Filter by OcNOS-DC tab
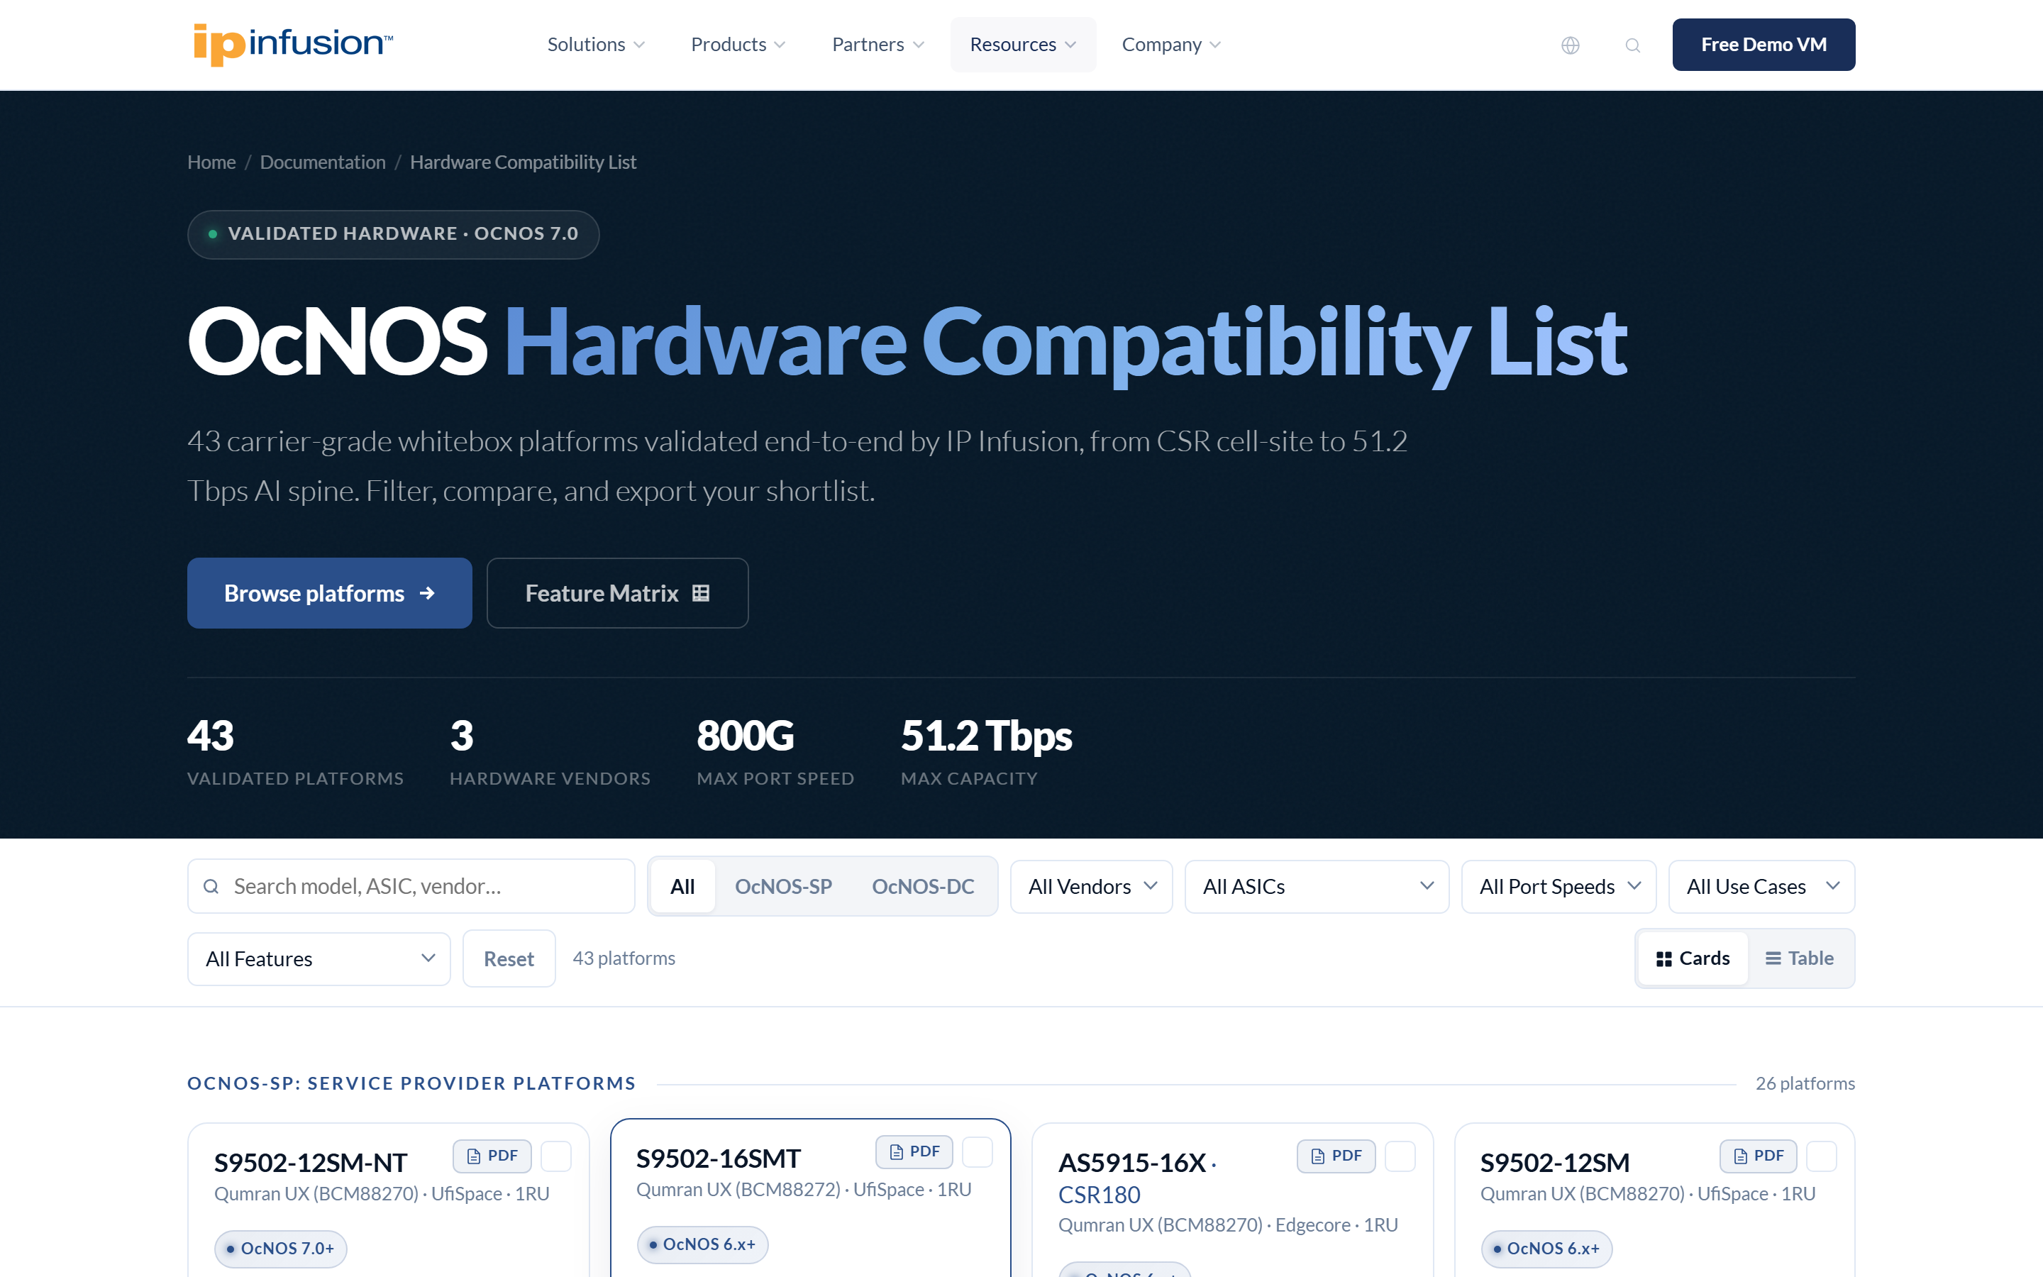Image resolution: width=2043 pixels, height=1277 pixels. coord(923,886)
